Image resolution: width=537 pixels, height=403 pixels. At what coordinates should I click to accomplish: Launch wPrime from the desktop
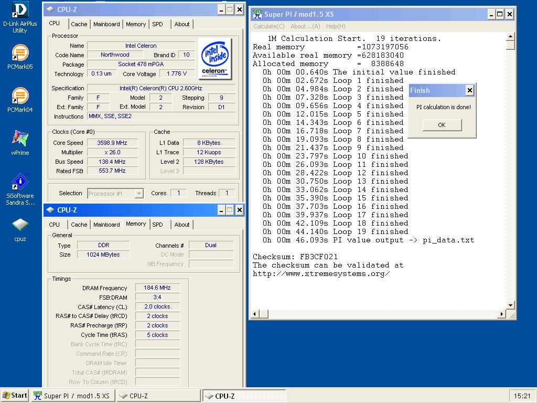coord(20,143)
